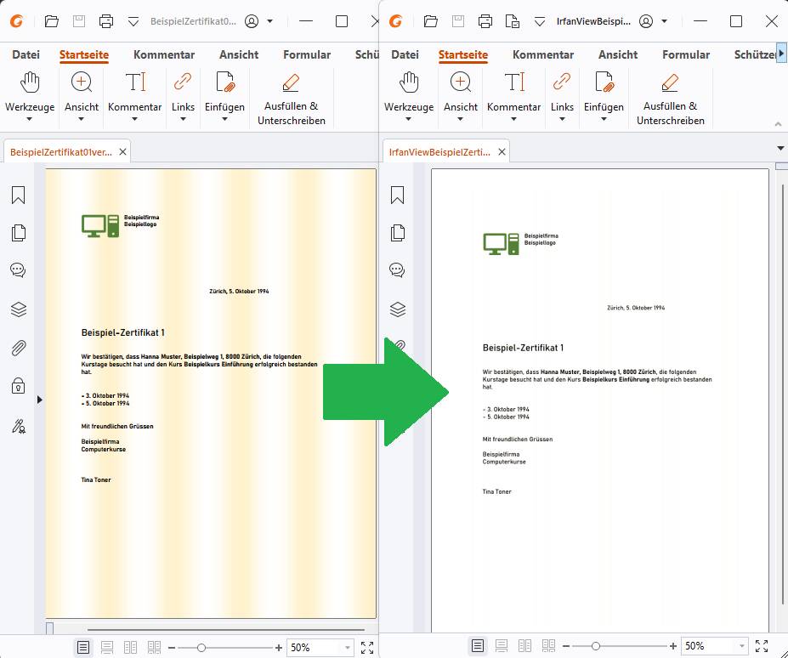Viewport: 788px width, 658px height.
Task: Toggle fullscreen icon in right window
Action: [762, 646]
